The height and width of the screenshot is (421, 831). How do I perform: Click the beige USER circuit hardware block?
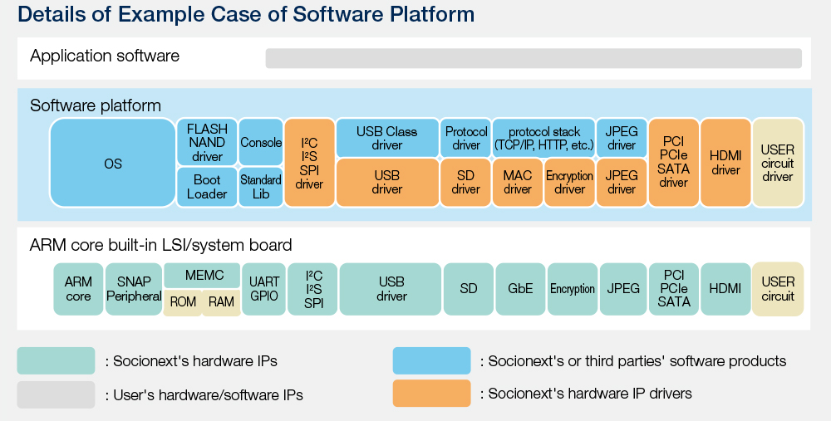pyautogui.click(x=778, y=289)
